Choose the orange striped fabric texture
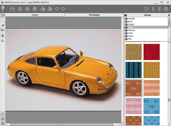 point(151,88)
